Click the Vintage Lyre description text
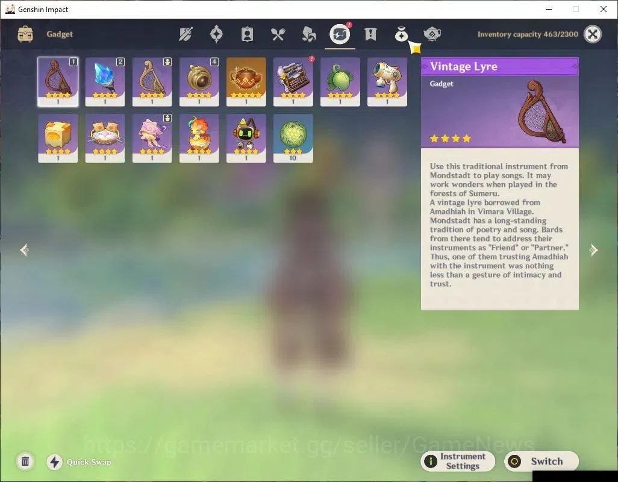This screenshot has height=482, width=618. (499, 225)
